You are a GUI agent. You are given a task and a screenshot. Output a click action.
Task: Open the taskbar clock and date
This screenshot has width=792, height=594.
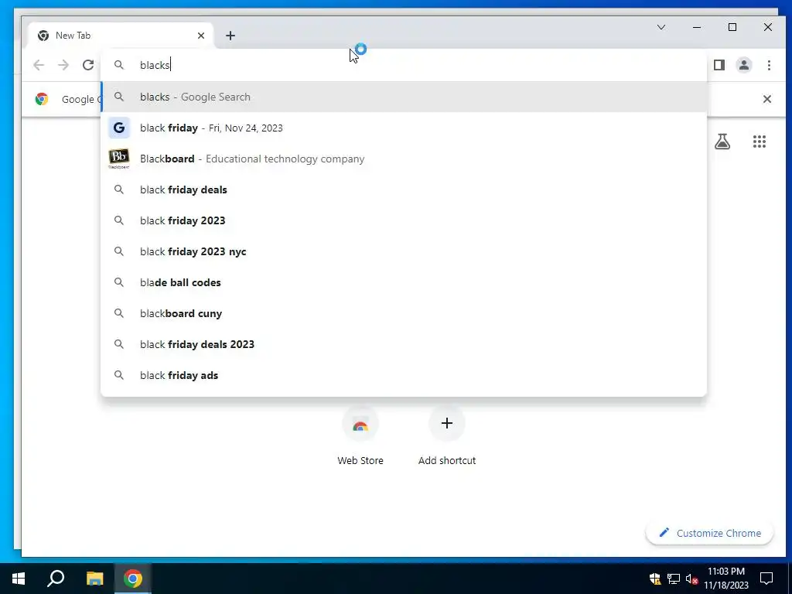(726, 579)
